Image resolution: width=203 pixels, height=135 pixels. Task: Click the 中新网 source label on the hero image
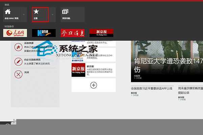coord(137,76)
